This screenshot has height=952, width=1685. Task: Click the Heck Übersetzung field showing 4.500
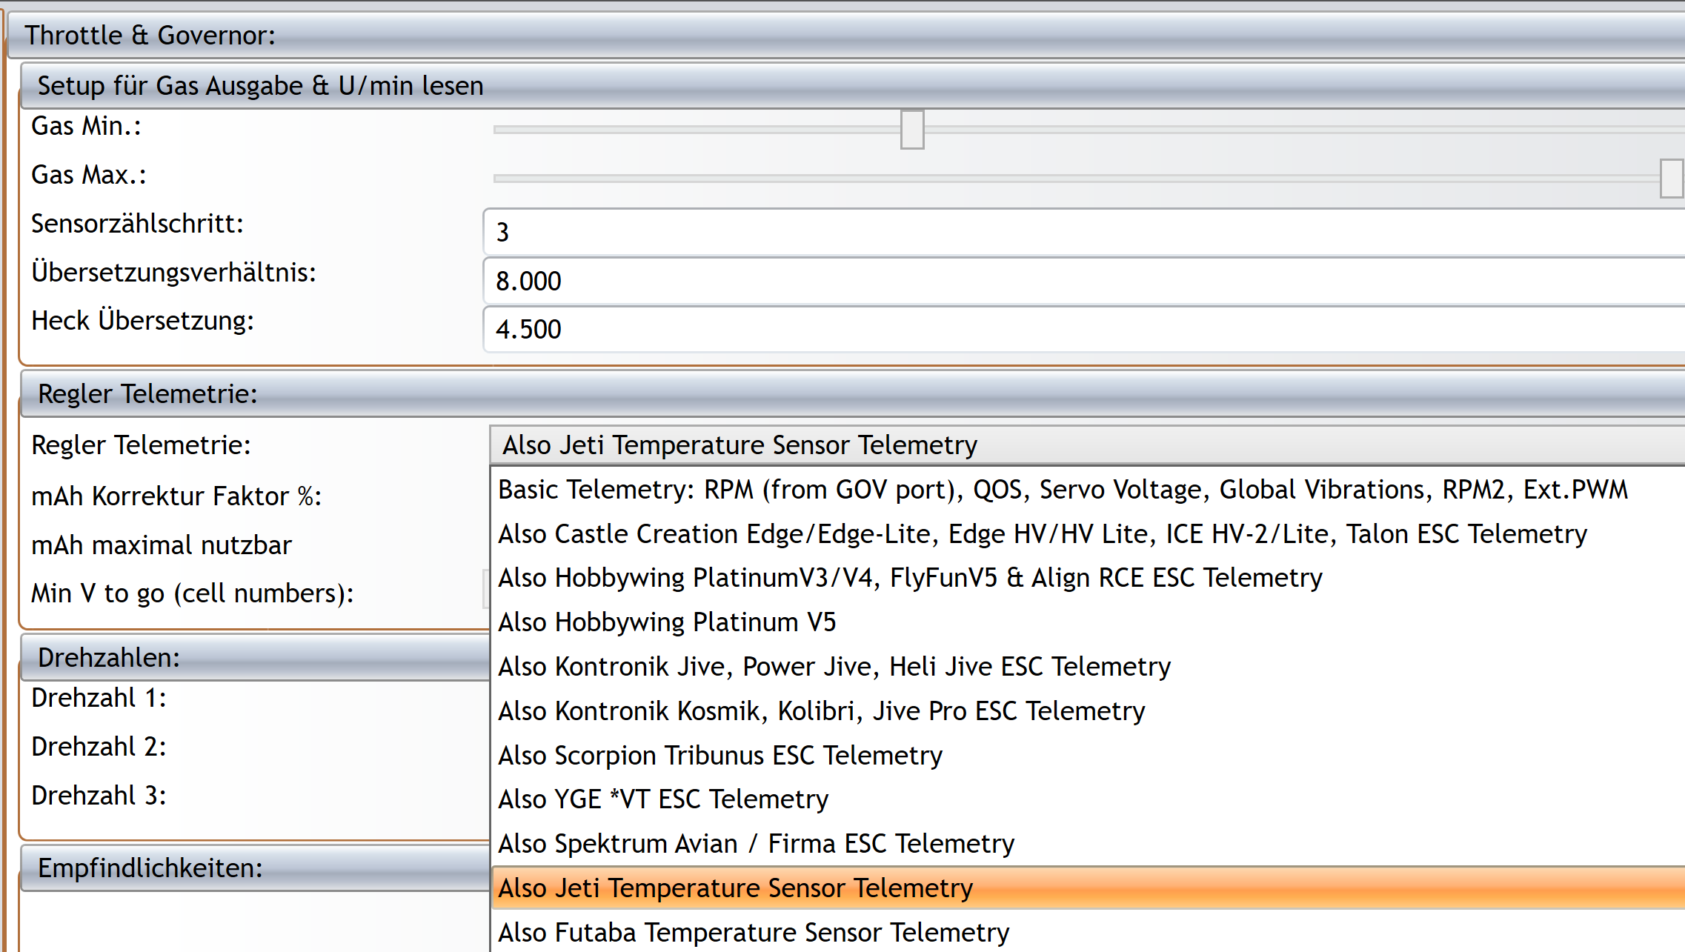click(x=1082, y=330)
